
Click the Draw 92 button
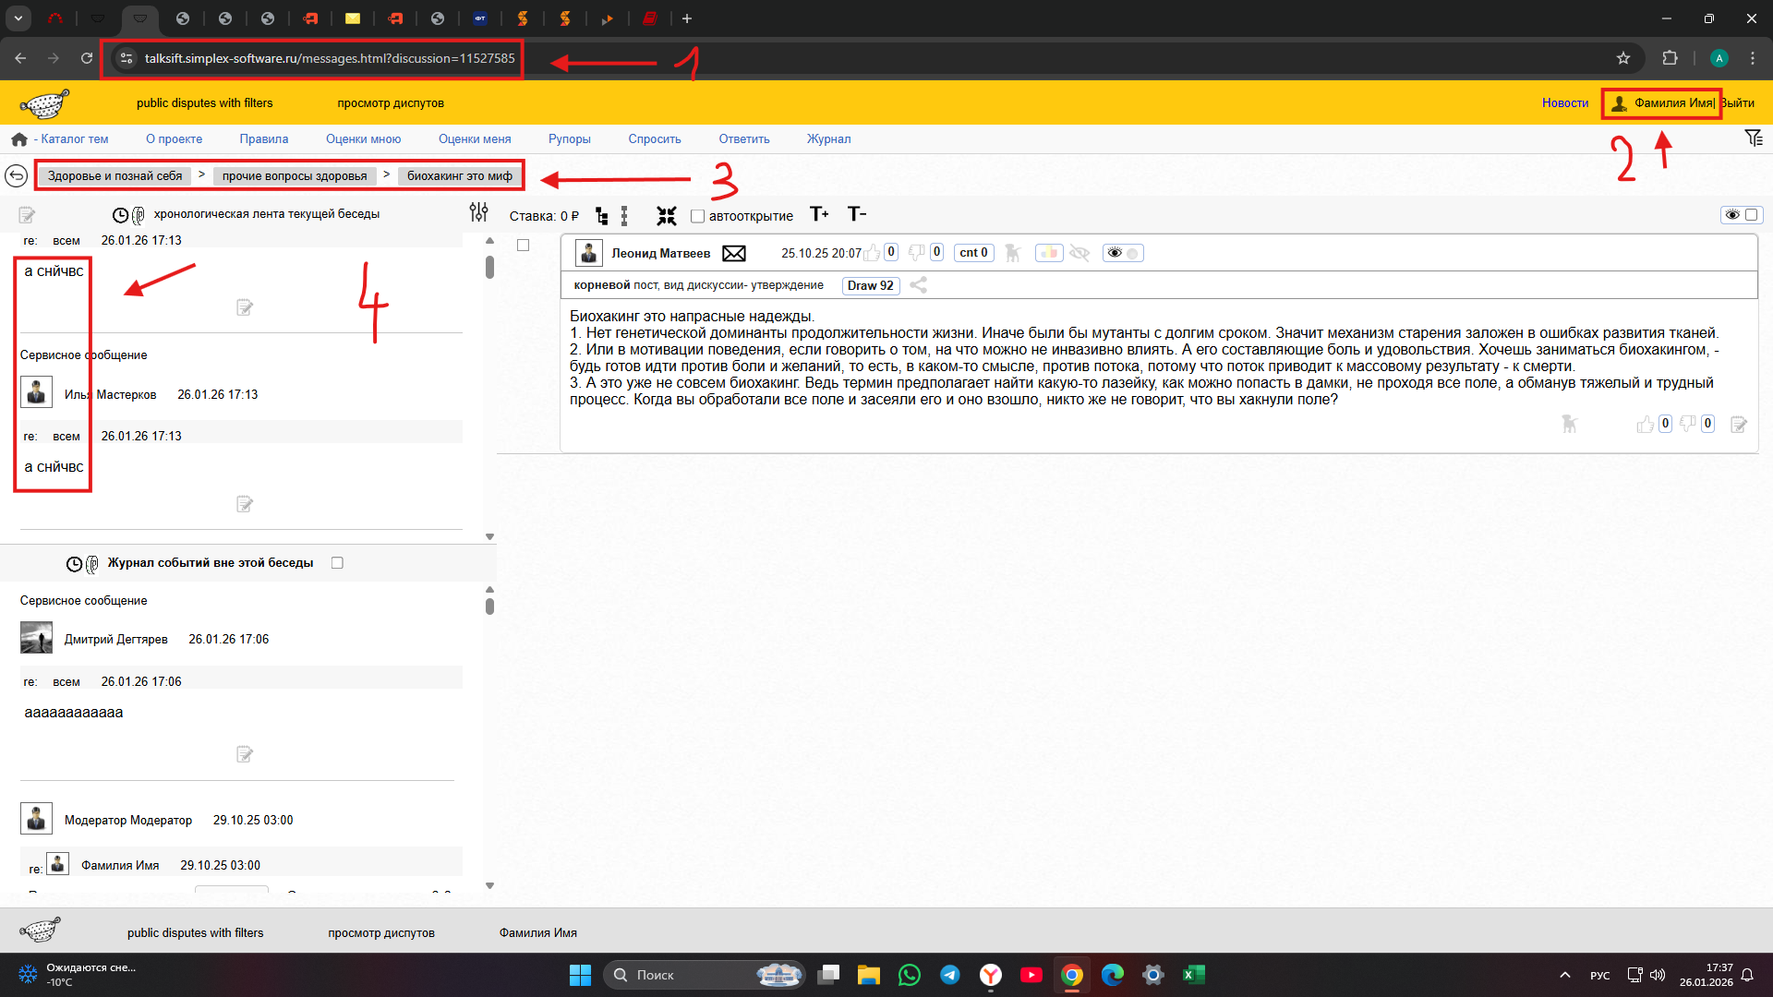(x=870, y=285)
